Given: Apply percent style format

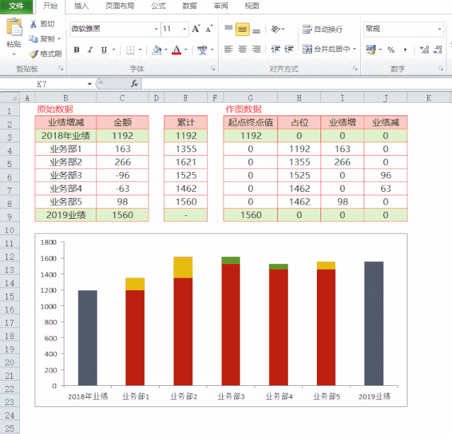Looking at the screenshot, I should click(391, 50).
